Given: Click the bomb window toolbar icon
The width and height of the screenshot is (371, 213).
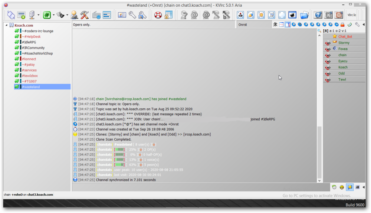Looking at the screenshot, I should pyautogui.click(x=292, y=15).
